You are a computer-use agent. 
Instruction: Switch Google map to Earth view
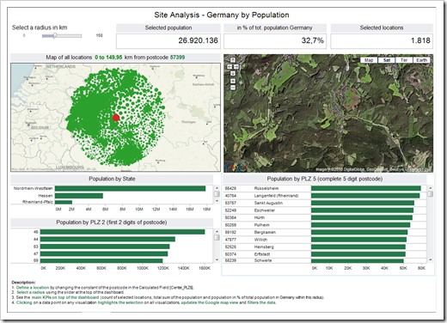[x=421, y=60]
